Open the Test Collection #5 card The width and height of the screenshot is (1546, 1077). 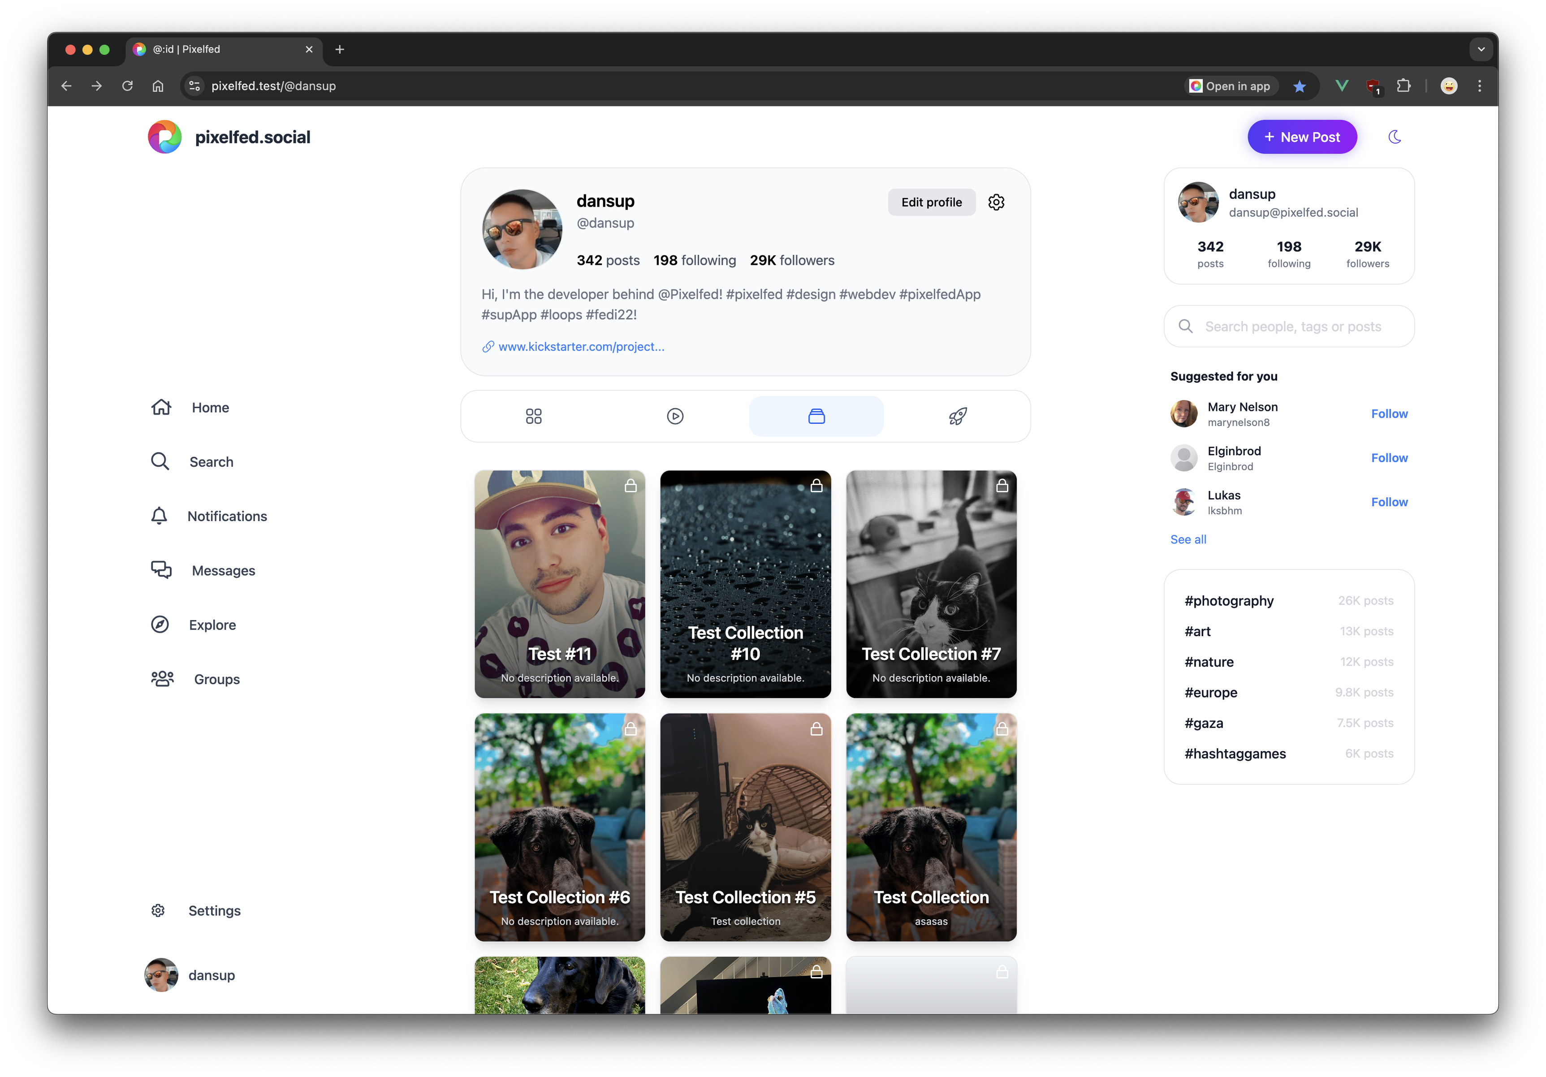pyautogui.click(x=745, y=827)
